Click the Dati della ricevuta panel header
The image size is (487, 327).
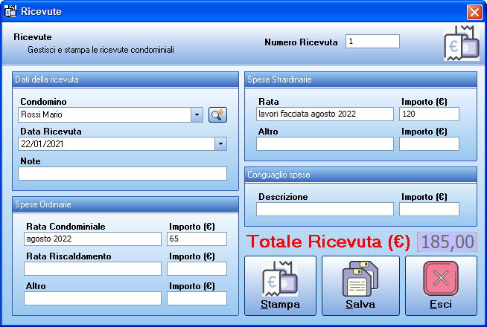(126, 80)
